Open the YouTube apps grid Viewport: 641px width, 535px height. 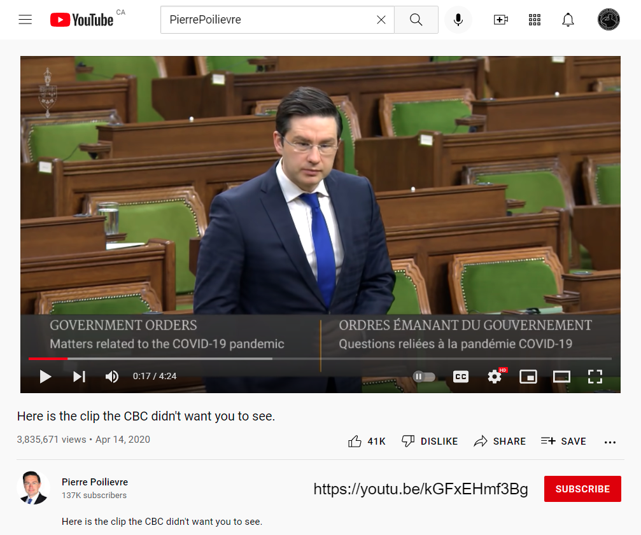click(534, 20)
